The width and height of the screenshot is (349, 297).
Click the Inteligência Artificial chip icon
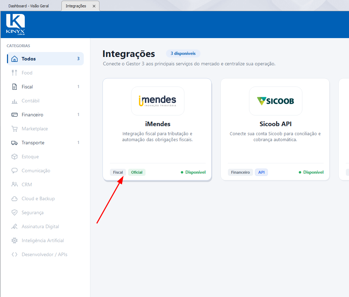(x=14, y=241)
